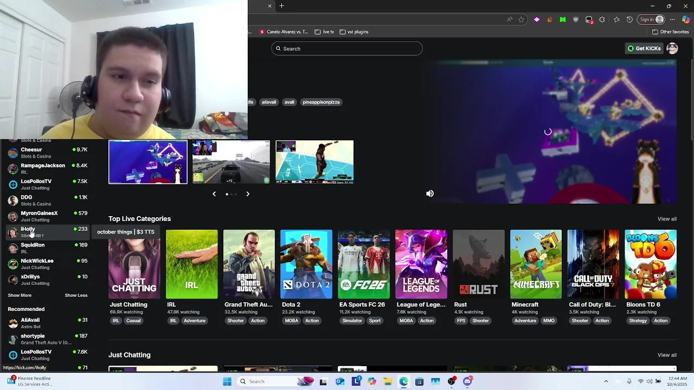Mute the featured stream volume speaker icon
694x390 pixels.
[x=430, y=193]
